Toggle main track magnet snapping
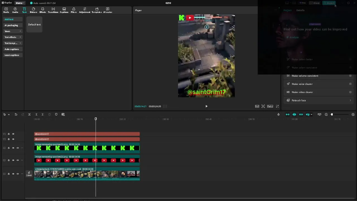 [288, 114]
